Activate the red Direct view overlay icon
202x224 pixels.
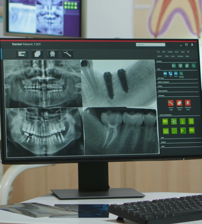pyautogui.click(x=171, y=103)
